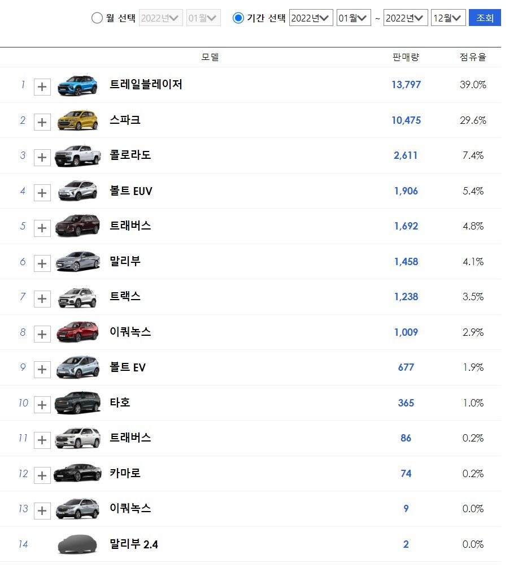Click the white rank 11 트래버스 thumbnail
The image size is (518, 567).
[77, 438]
